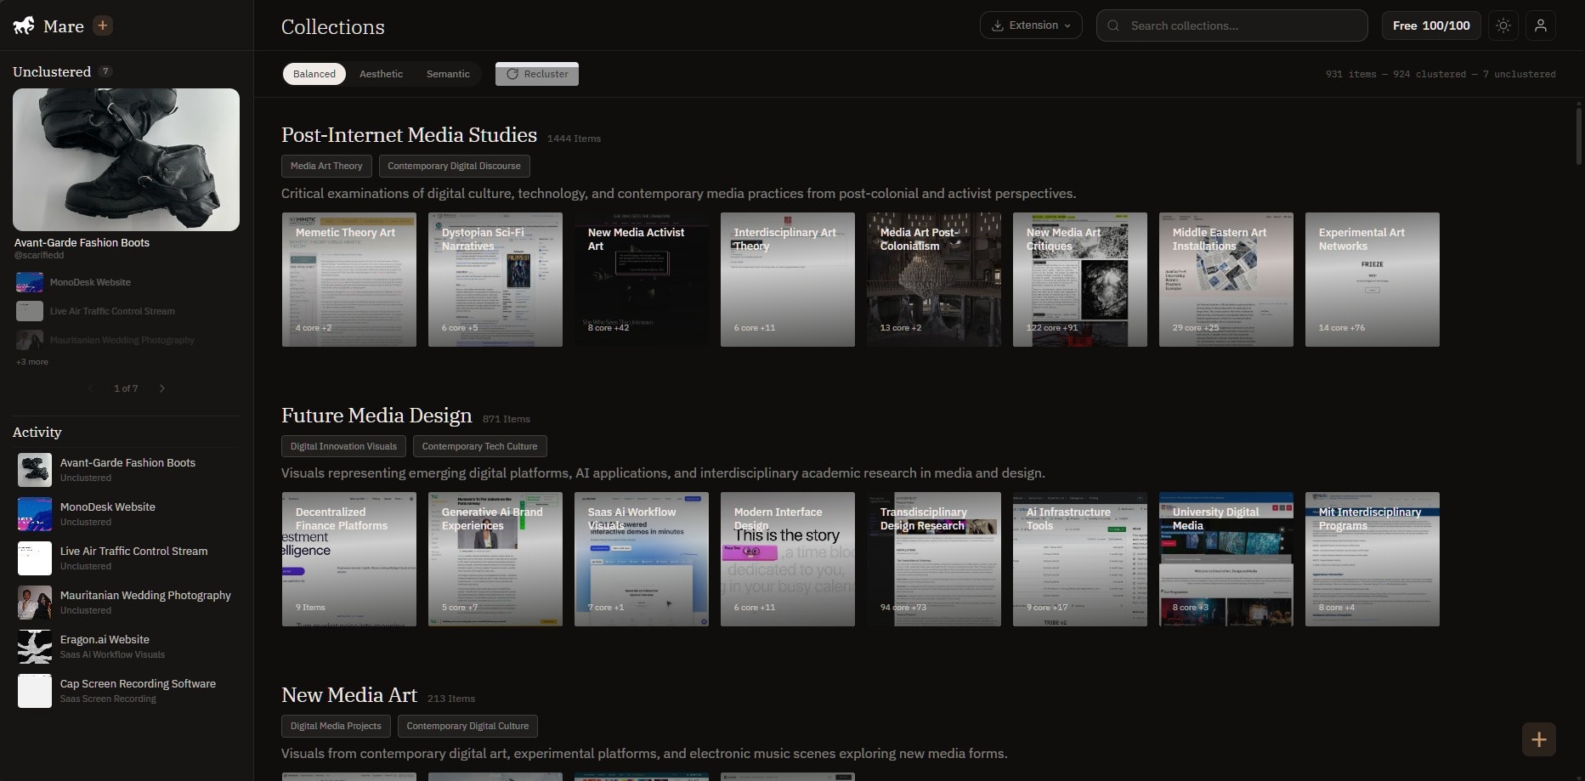Image resolution: width=1585 pixels, height=781 pixels.
Task: Open the Transdisciplinary Design Research cluster
Action: point(934,559)
